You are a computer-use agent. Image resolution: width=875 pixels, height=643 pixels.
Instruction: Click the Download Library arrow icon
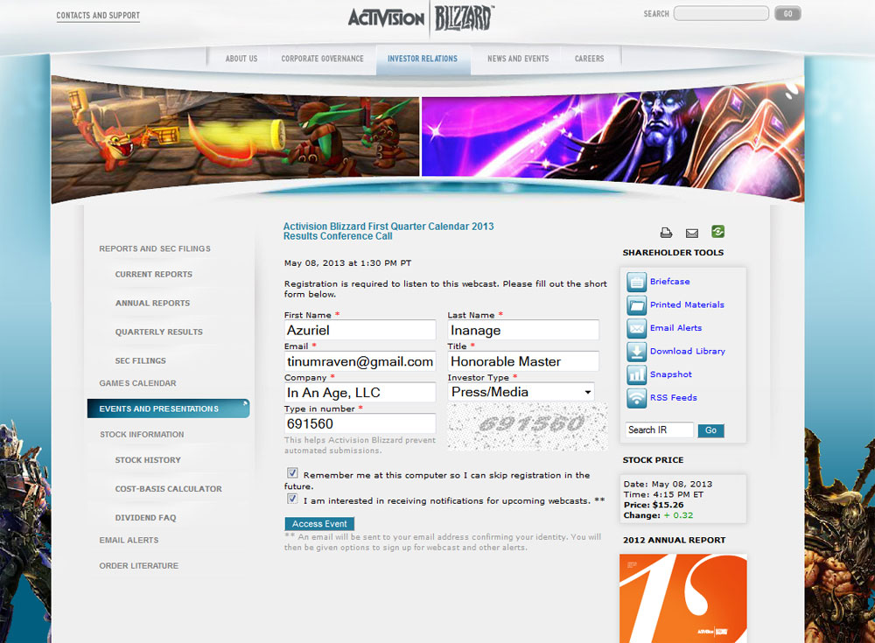point(636,352)
